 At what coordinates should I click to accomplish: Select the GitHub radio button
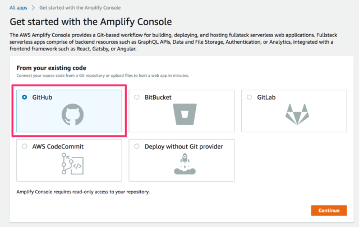click(25, 98)
